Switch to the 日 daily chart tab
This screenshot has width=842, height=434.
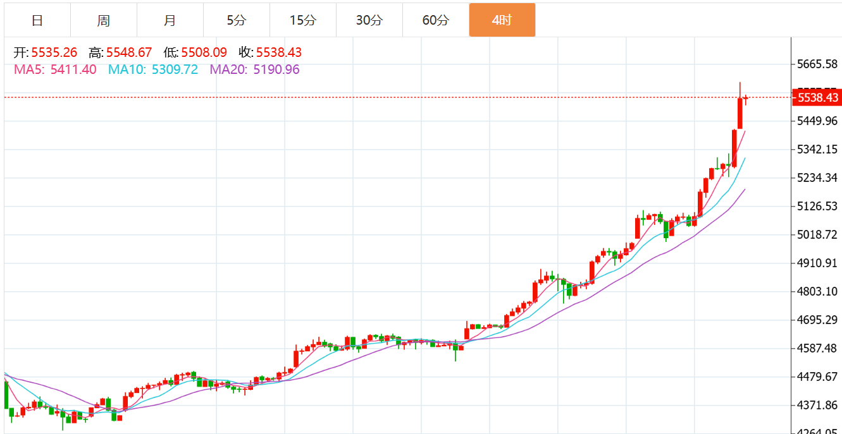pos(37,20)
